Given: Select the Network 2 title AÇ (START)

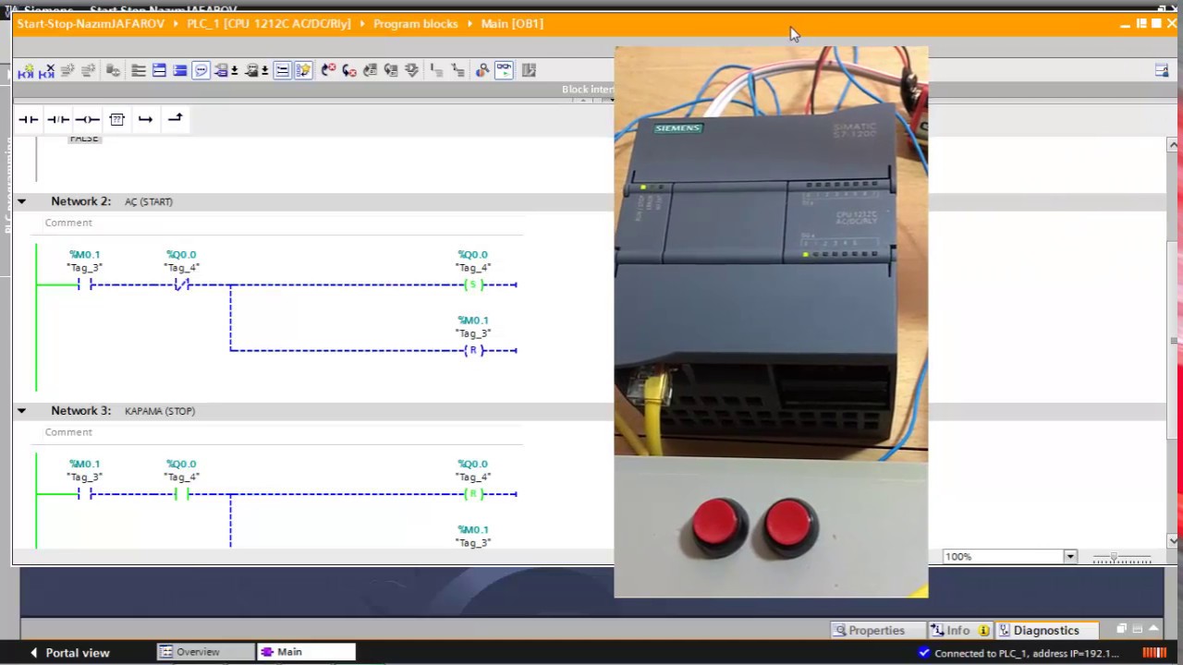Looking at the screenshot, I should click(x=149, y=201).
